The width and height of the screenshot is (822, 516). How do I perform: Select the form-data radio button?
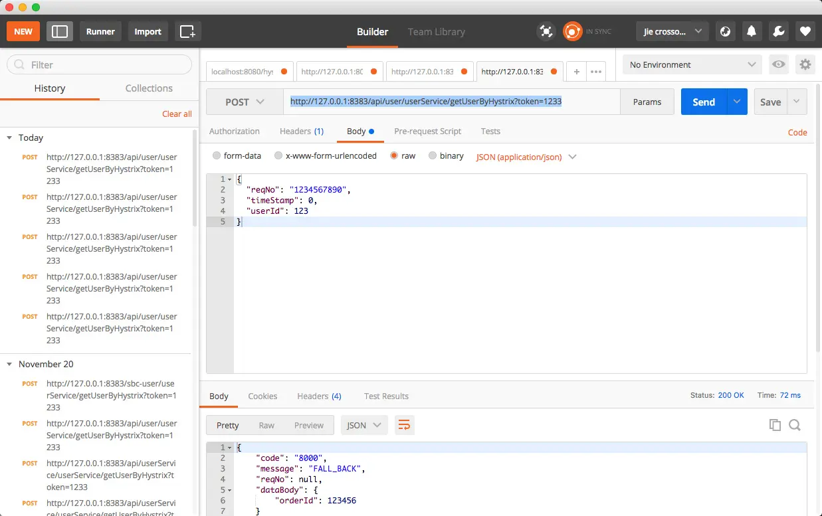(217, 156)
